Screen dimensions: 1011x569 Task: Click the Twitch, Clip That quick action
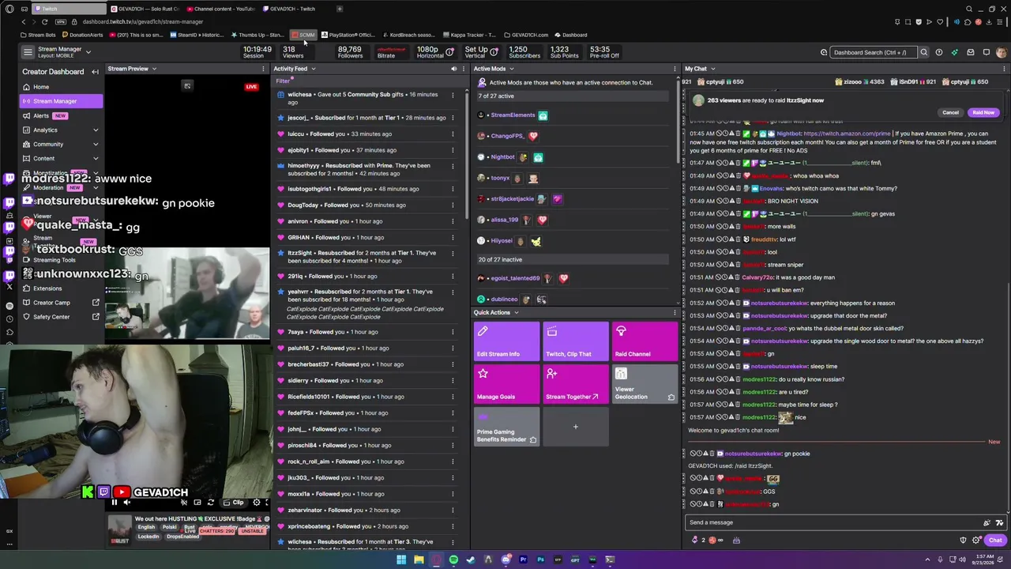click(576, 341)
